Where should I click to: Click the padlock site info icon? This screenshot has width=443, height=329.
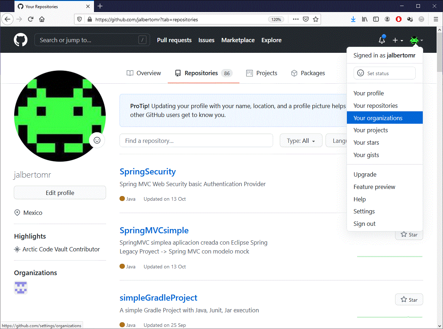tap(89, 19)
